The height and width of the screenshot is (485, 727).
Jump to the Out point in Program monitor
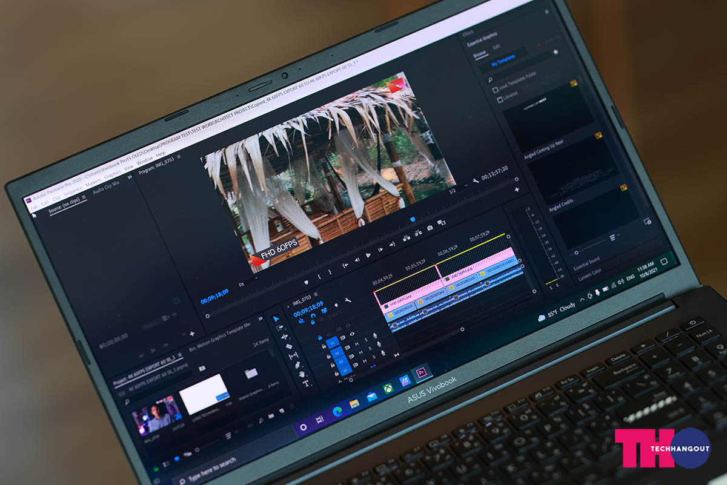click(392, 245)
